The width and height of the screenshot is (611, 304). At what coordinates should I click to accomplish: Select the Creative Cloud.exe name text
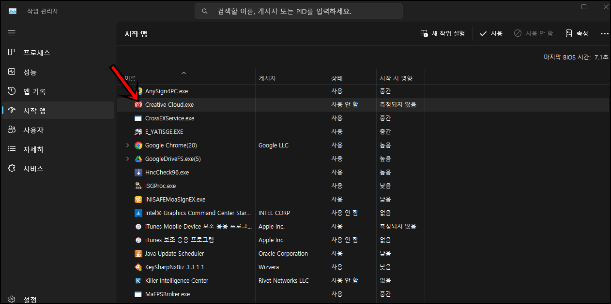coord(169,104)
